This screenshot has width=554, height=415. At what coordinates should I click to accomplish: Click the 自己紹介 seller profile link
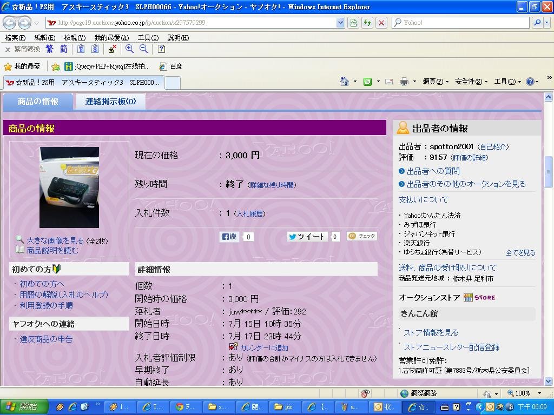click(493, 147)
